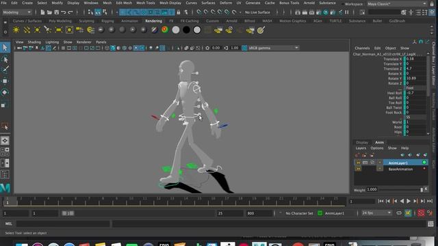Click the render target icon on shelf

[261, 30]
